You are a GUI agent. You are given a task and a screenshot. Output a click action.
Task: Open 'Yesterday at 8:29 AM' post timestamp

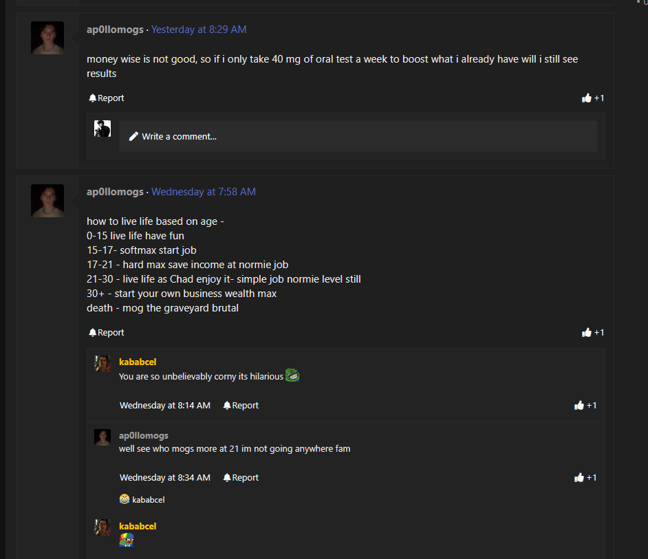click(199, 30)
